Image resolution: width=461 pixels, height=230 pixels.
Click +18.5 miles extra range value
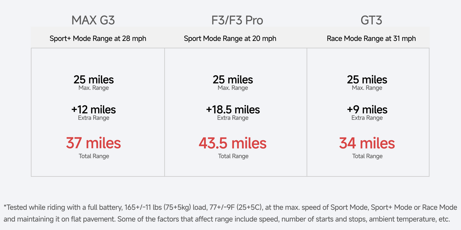coord(233,110)
